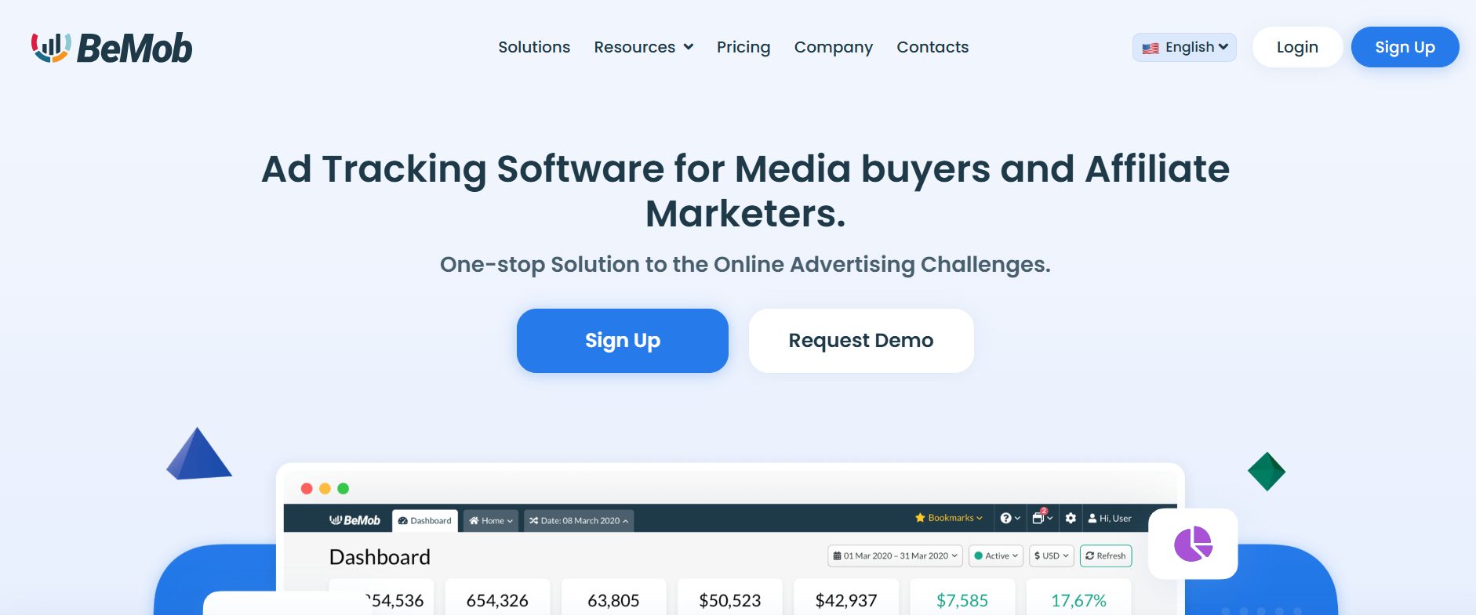The image size is (1476, 615).
Task: Open the English language selector
Action: 1184,47
